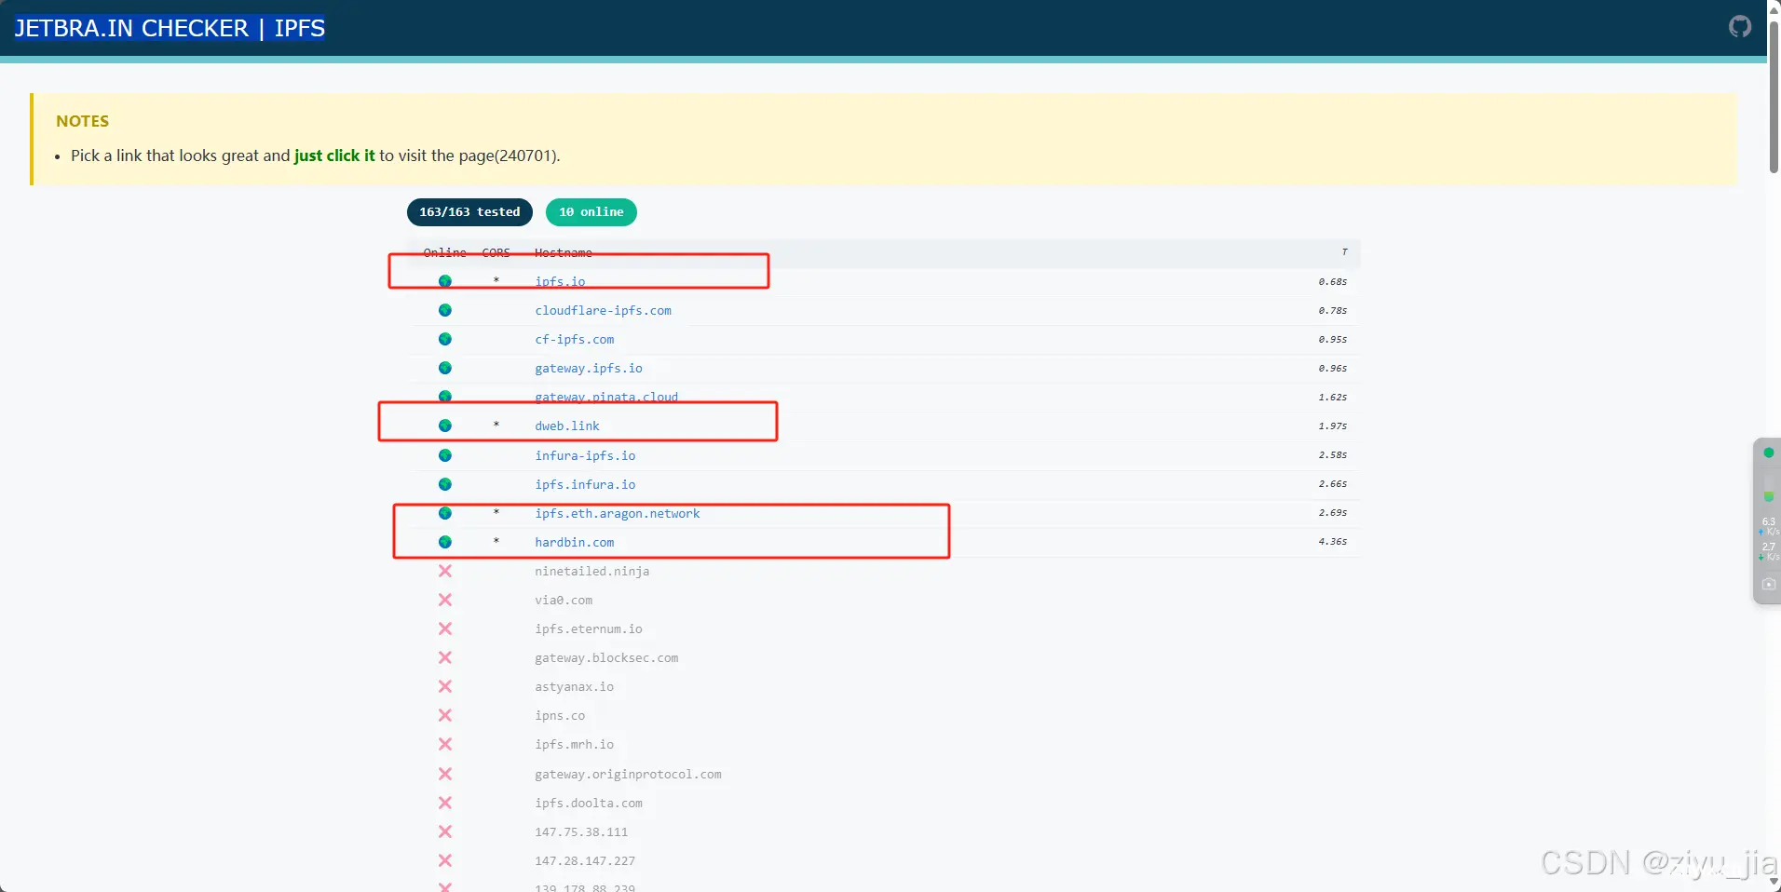Click the 'just click it' highlighted text
This screenshot has height=892, width=1781.
(334, 155)
